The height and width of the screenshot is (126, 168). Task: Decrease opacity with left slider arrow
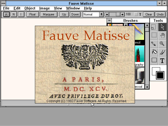point(107,14)
